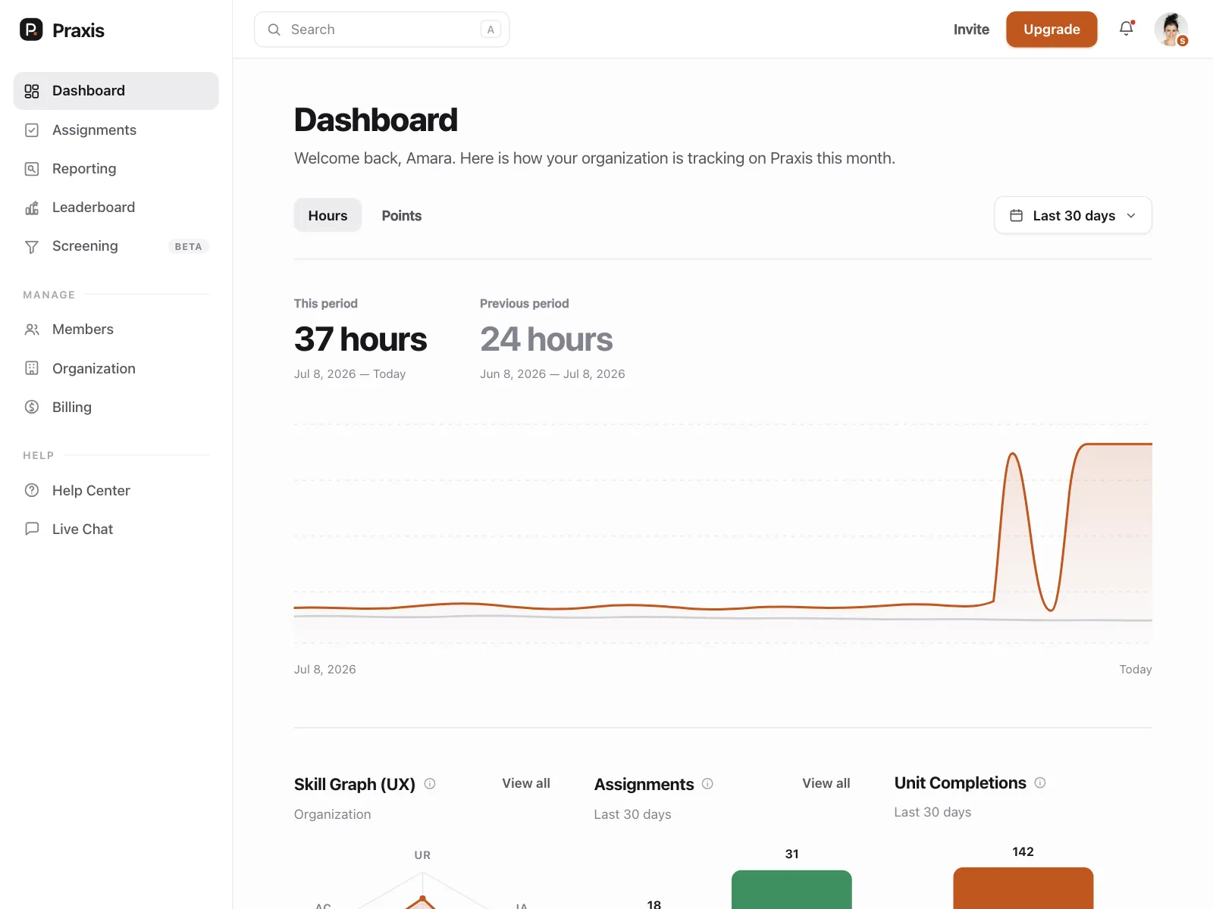Viewport: 1213px width, 909px height.
Task: Click the search magnifier icon
Action: coord(274,30)
